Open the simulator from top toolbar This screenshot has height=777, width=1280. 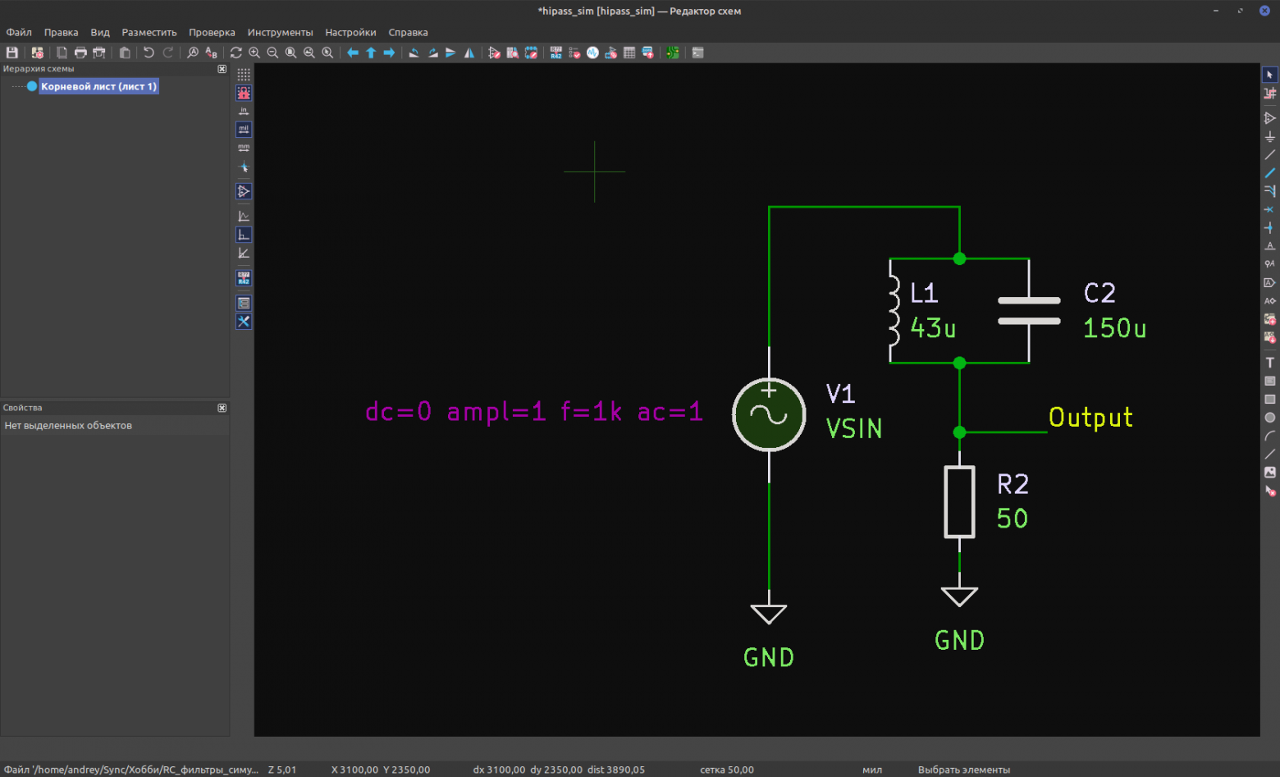(592, 53)
